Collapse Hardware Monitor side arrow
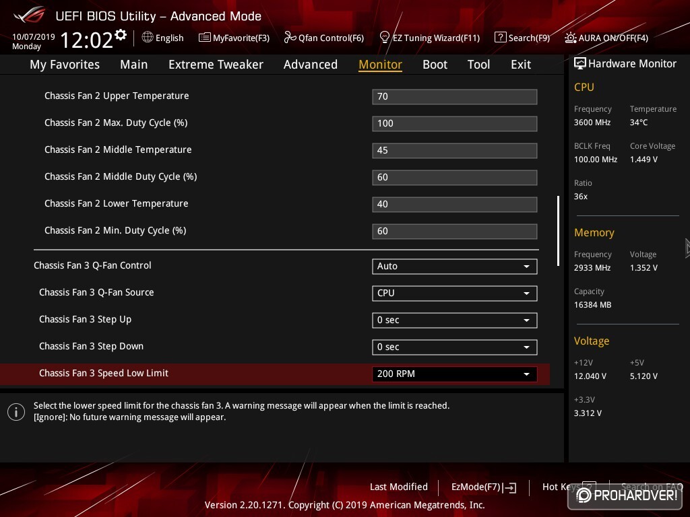 point(687,248)
